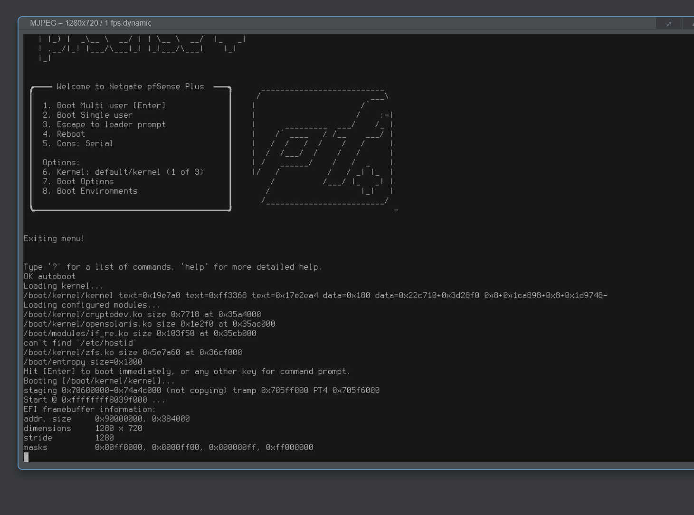Click '3. Escape to loader prompt' line
This screenshot has width=694, height=515.
coord(104,124)
